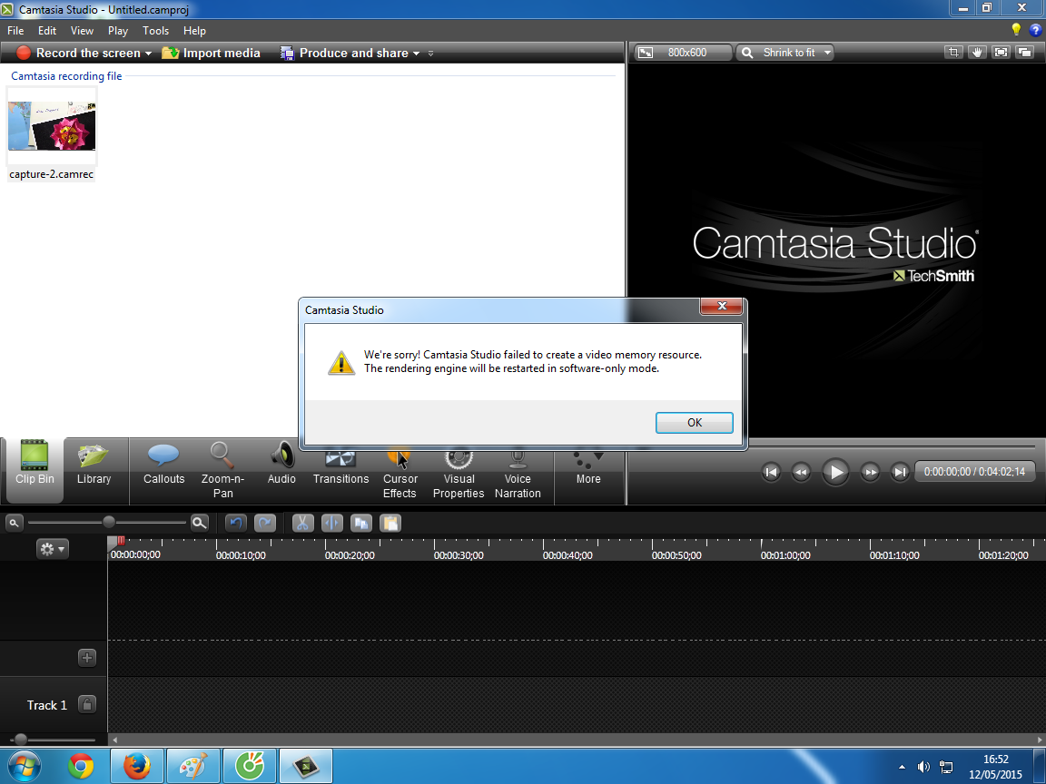Play the video preview

834,472
